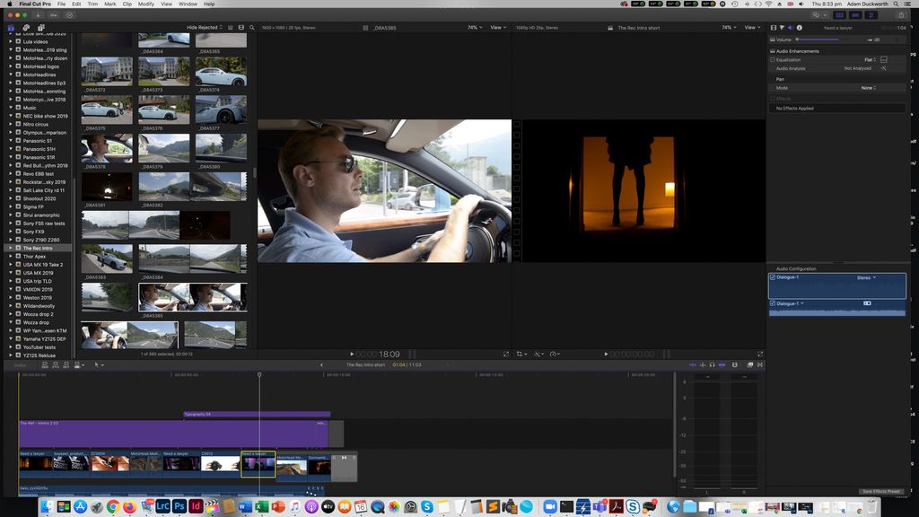Enable snapping in the timeline

pos(722,364)
